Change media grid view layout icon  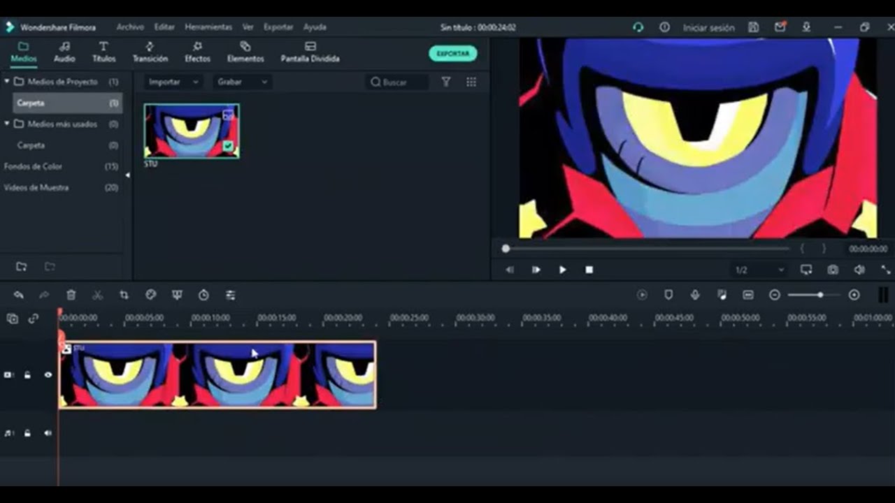click(x=471, y=82)
